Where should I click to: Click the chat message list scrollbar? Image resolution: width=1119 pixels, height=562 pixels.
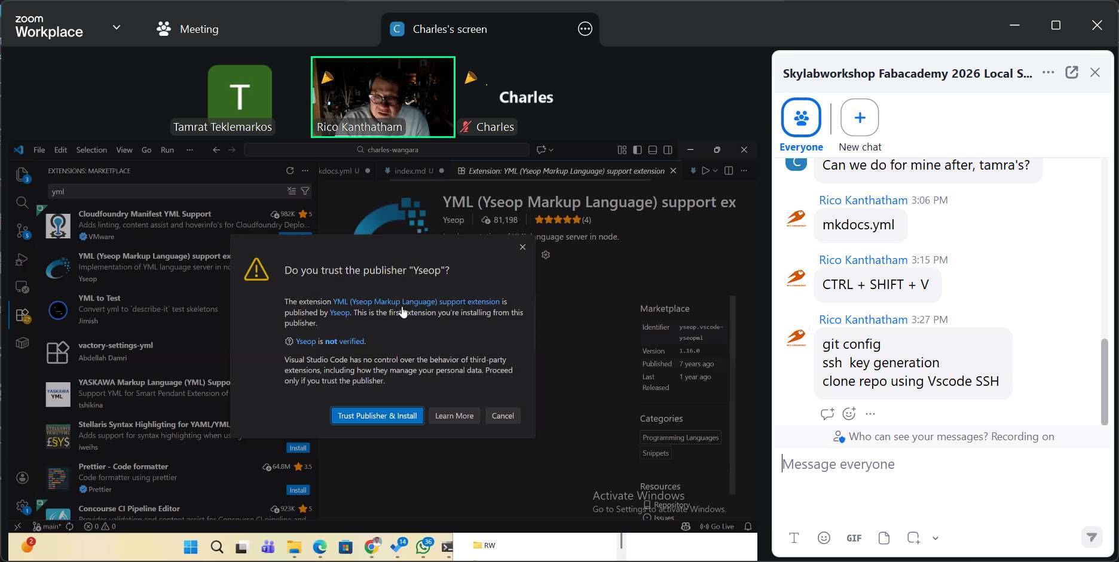click(x=1104, y=381)
